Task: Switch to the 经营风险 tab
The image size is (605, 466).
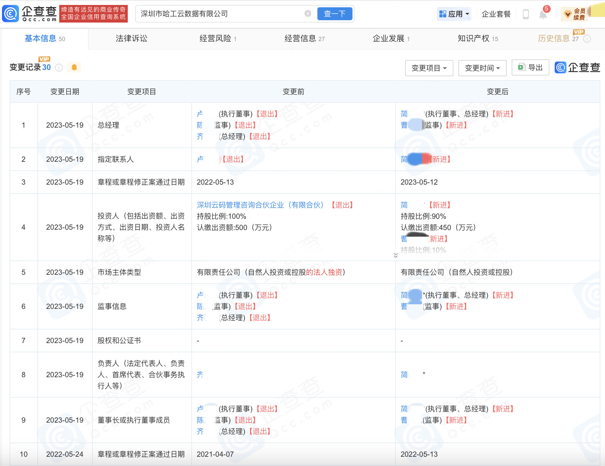Action: [x=218, y=39]
